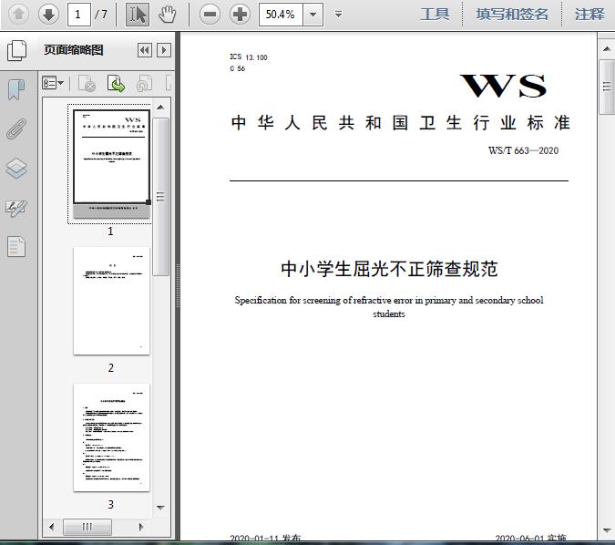Expand the thumbnail options menu
The width and height of the screenshot is (615, 545).
53,83
